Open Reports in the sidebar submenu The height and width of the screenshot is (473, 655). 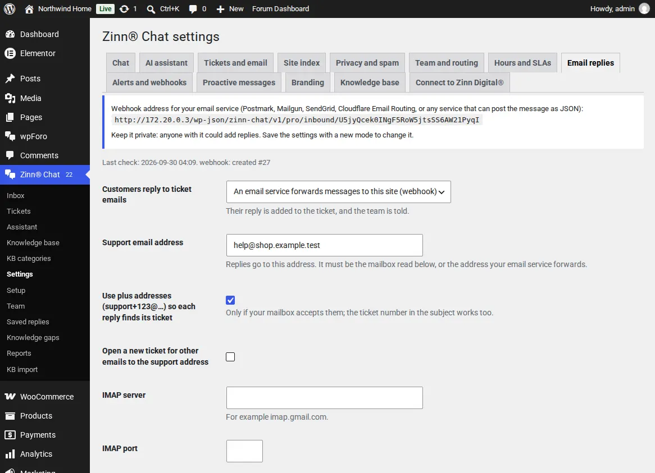click(19, 353)
